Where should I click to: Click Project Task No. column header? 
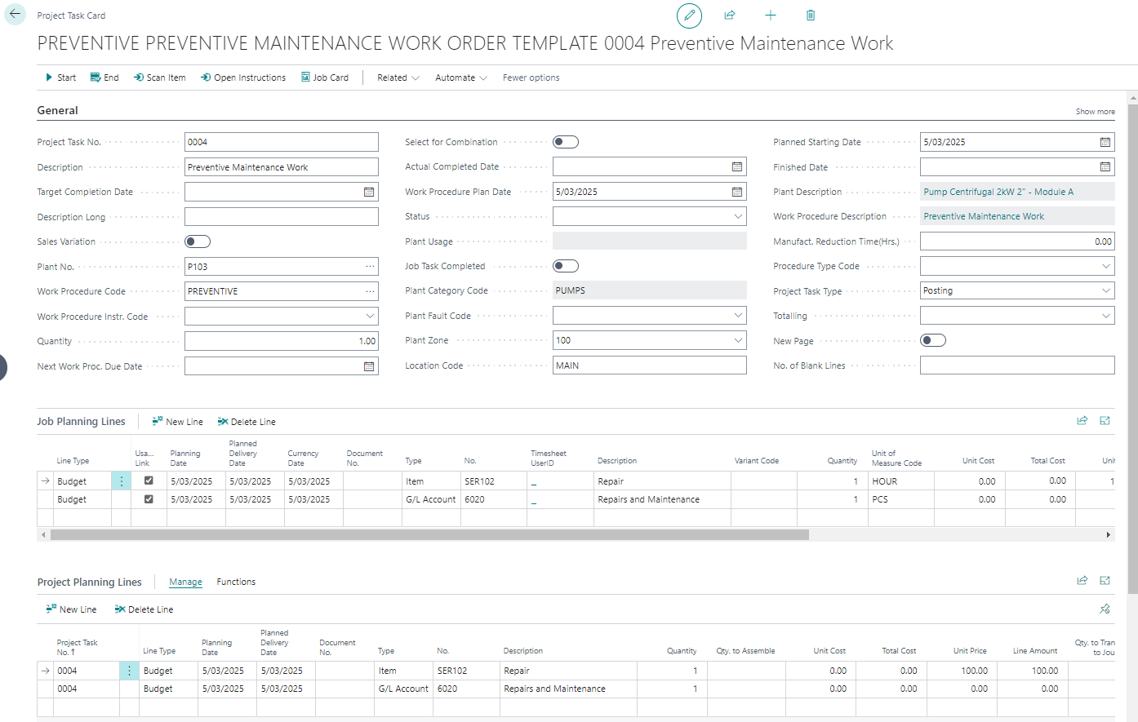pos(78,647)
